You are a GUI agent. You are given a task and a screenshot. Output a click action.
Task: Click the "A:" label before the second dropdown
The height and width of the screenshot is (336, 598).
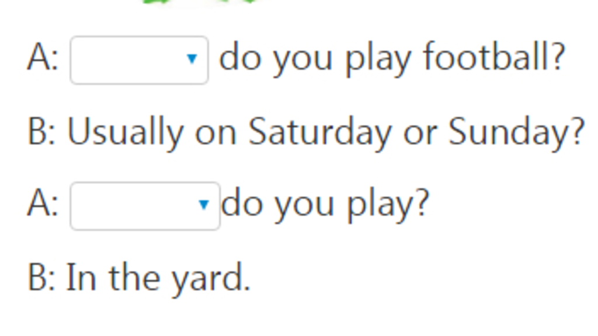[43, 205]
